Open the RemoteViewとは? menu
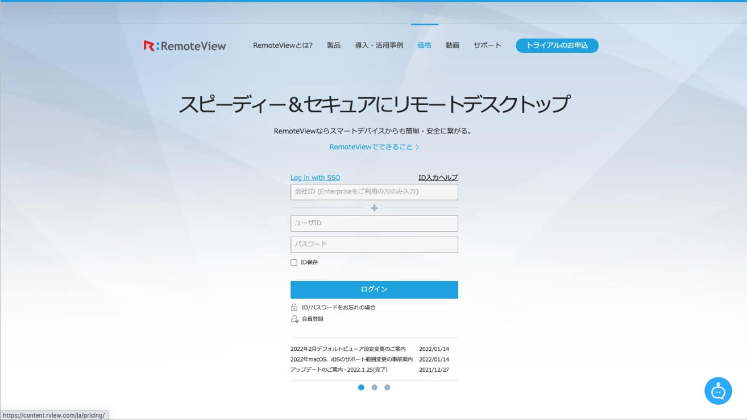 click(x=283, y=45)
